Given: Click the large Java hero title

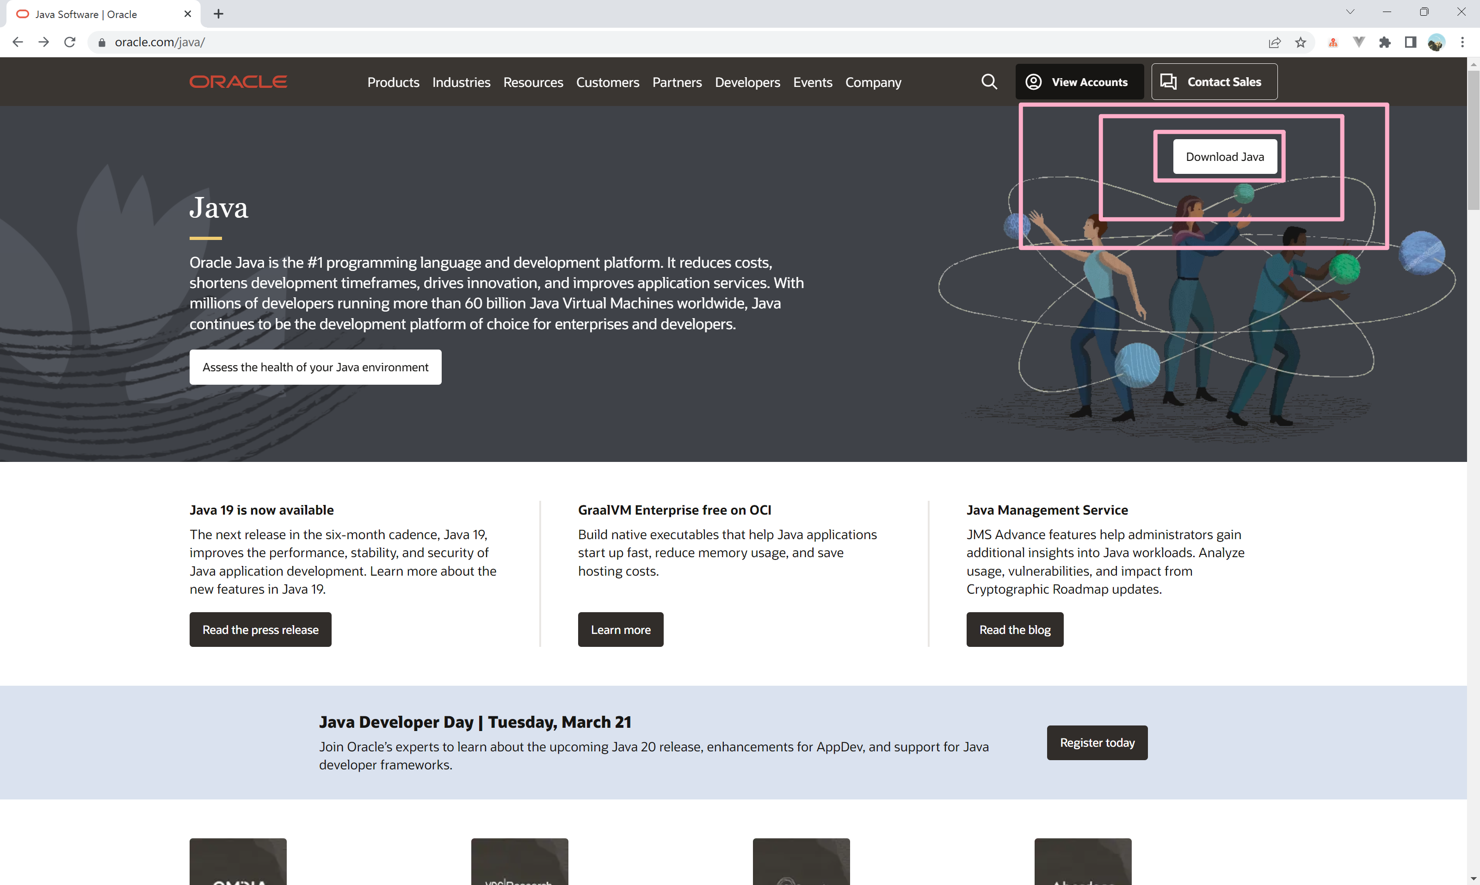Looking at the screenshot, I should pos(218,208).
